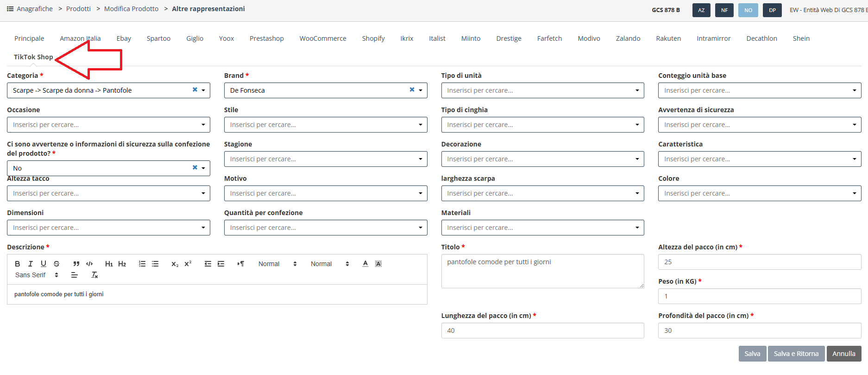Click the Lunghezza del pacco input field
The height and width of the screenshot is (375, 868).
coord(542,331)
